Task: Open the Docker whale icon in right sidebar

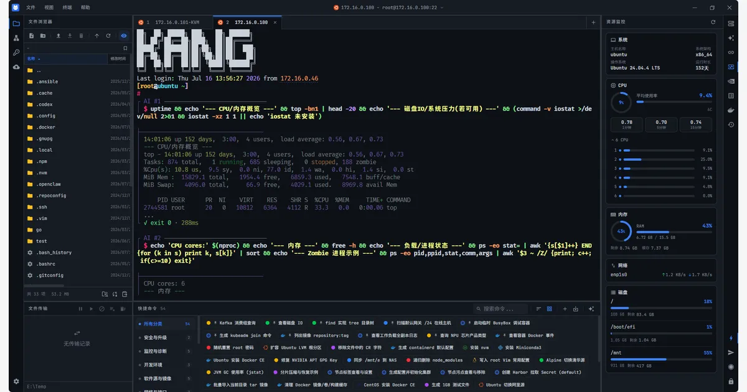Action: (x=731, y=110)
